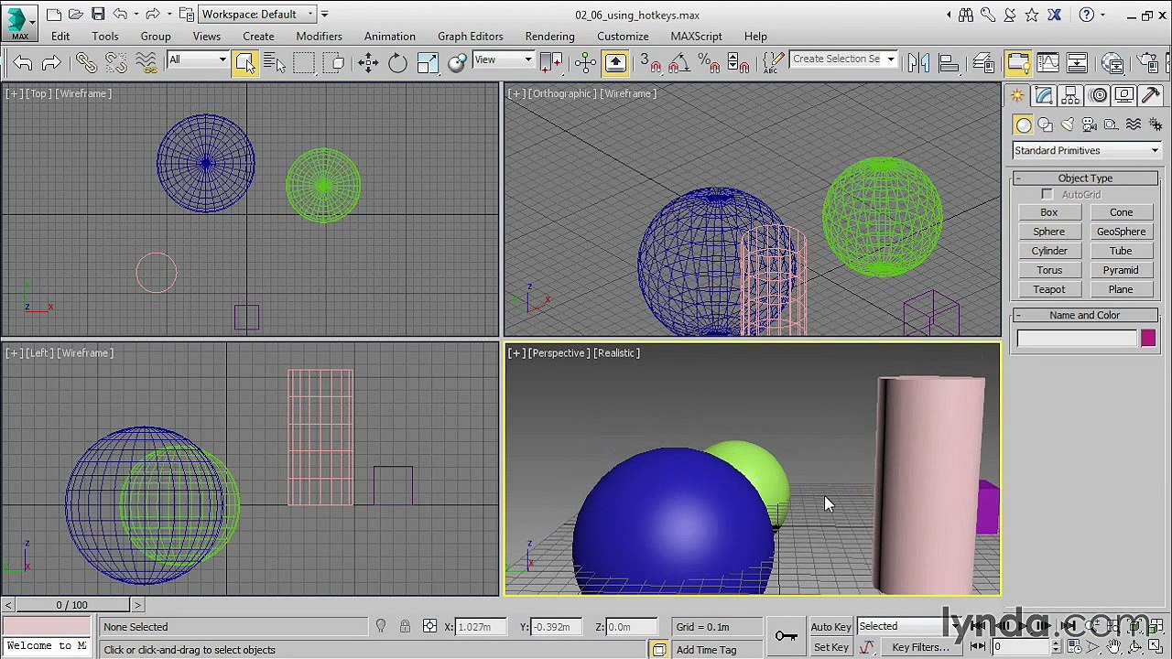Click the object name input field
Screen dimensions: 1172x659
[1077, 339]
